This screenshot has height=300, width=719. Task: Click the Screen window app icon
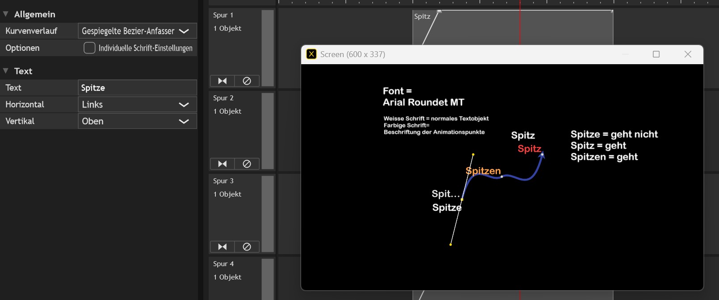[311, 54]
